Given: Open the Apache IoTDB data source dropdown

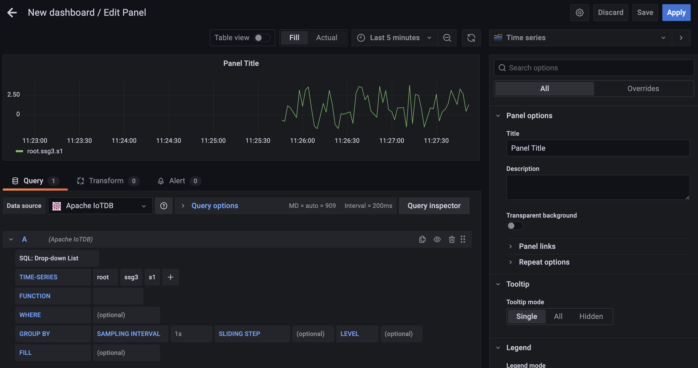Looking at the screenshot, I should coord(100,206).
